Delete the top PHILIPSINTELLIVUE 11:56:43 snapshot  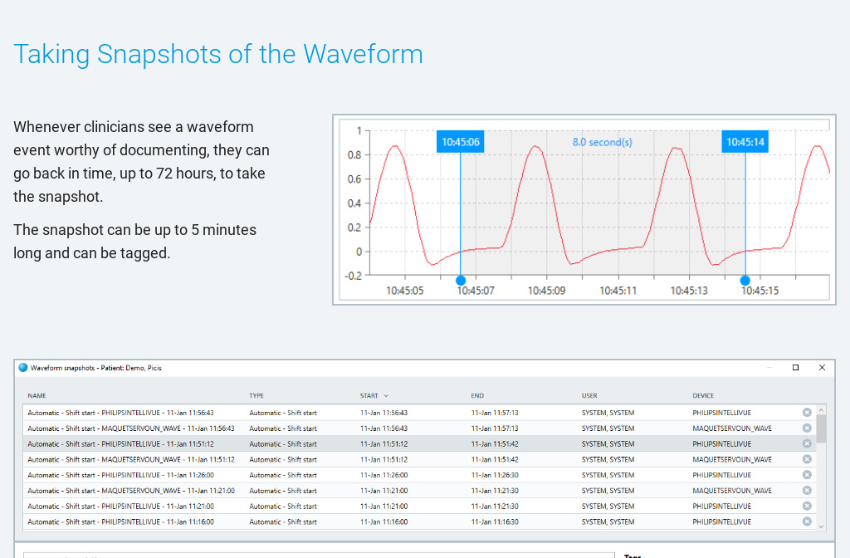pos(806,412)
